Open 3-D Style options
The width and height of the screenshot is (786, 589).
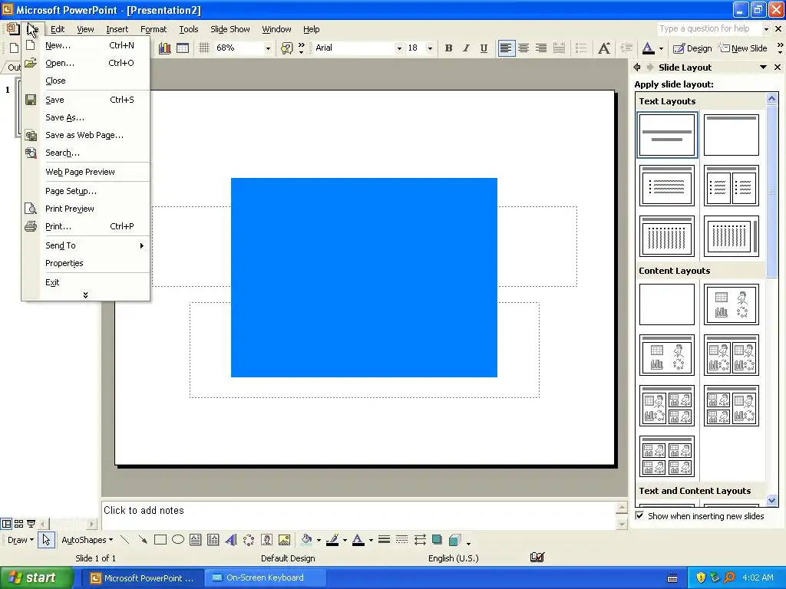point(455,540)
